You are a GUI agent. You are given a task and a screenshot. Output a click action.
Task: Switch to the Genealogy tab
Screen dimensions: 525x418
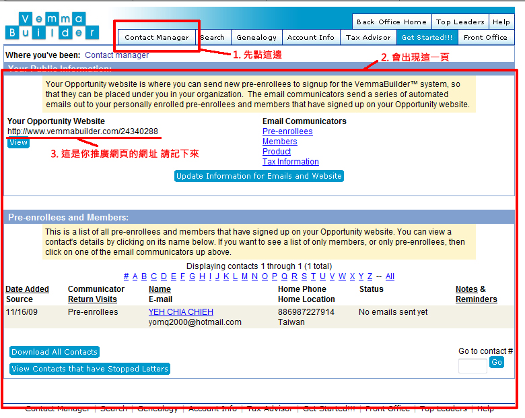coord(256,37)
